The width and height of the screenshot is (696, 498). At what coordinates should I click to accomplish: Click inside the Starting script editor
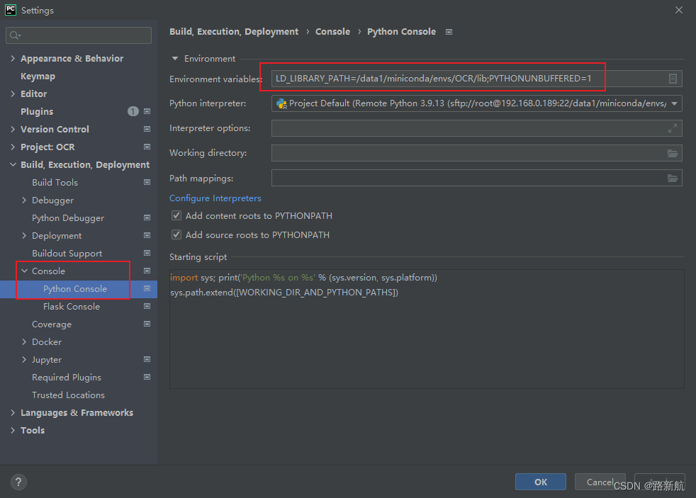tap(427, 329)
